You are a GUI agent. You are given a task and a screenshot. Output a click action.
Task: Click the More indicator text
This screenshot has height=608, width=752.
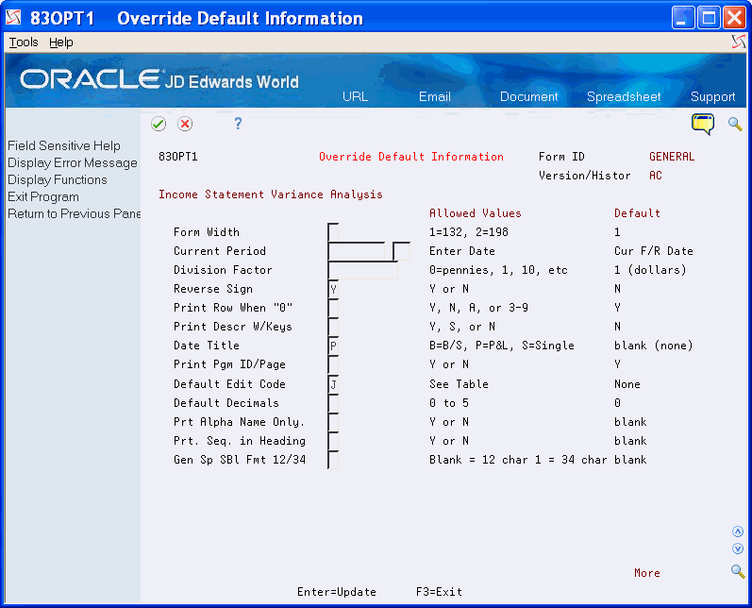(647, 573)
